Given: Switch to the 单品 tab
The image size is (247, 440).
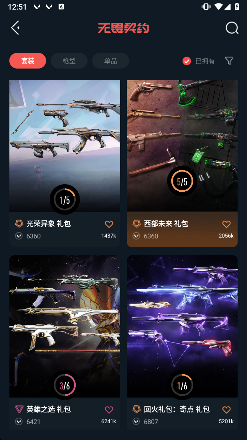Looking at the screenshot, I should point(110,61).
